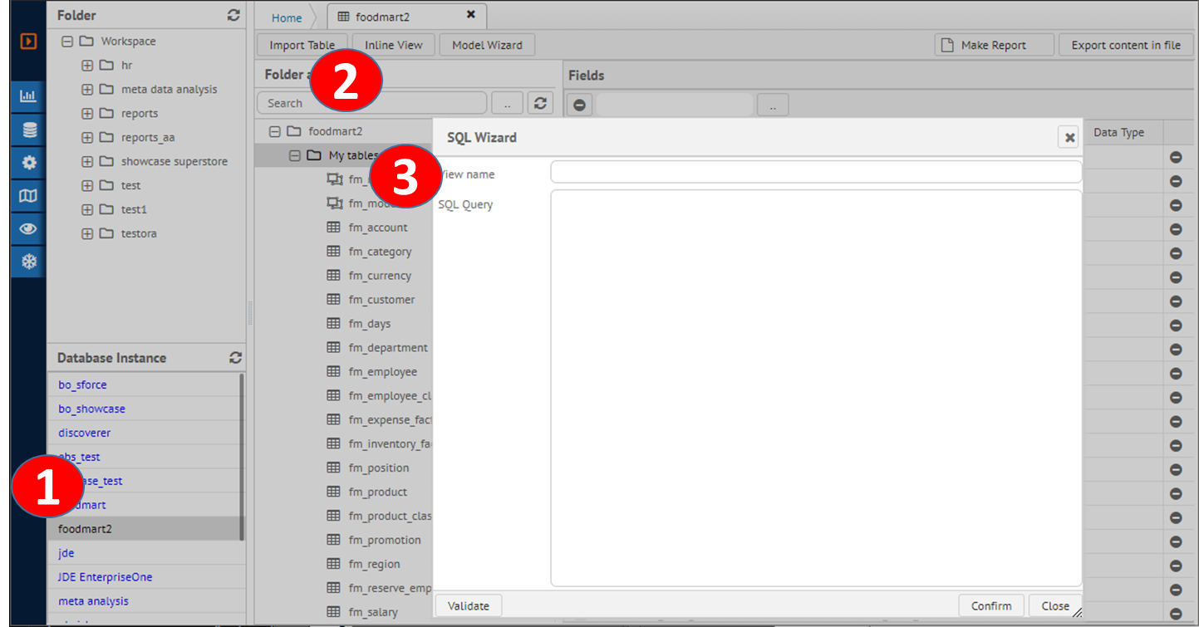The image size is (1199, 627).
Task: Switch to the Home tab
Action: pyautogui.click(x=287, y=17)
